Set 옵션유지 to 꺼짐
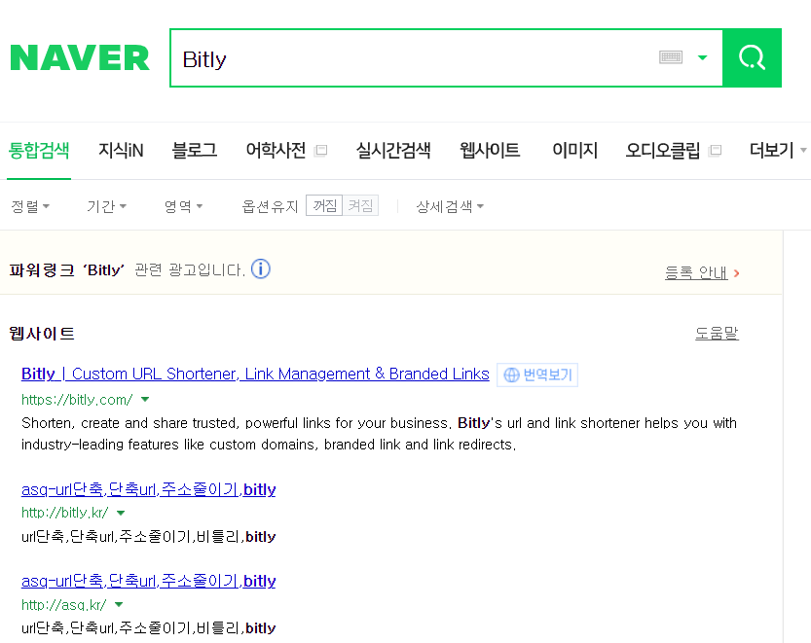The image size is (811, 643). click(x=324, y=205)
